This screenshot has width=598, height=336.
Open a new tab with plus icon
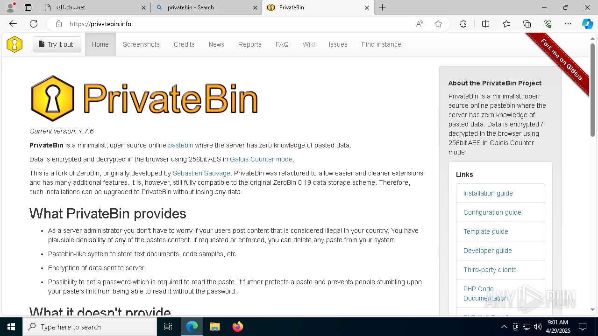click(382, 7)
